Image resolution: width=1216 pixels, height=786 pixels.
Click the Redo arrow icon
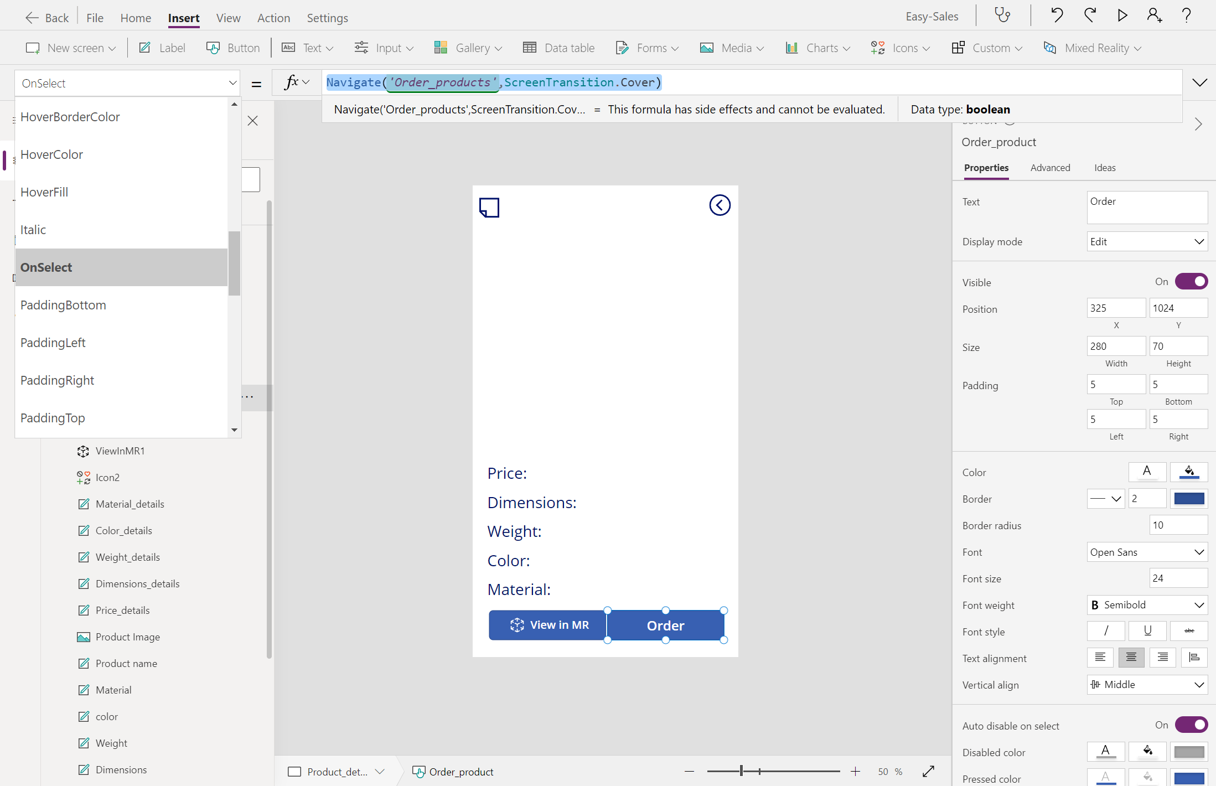pos(1090,15)
